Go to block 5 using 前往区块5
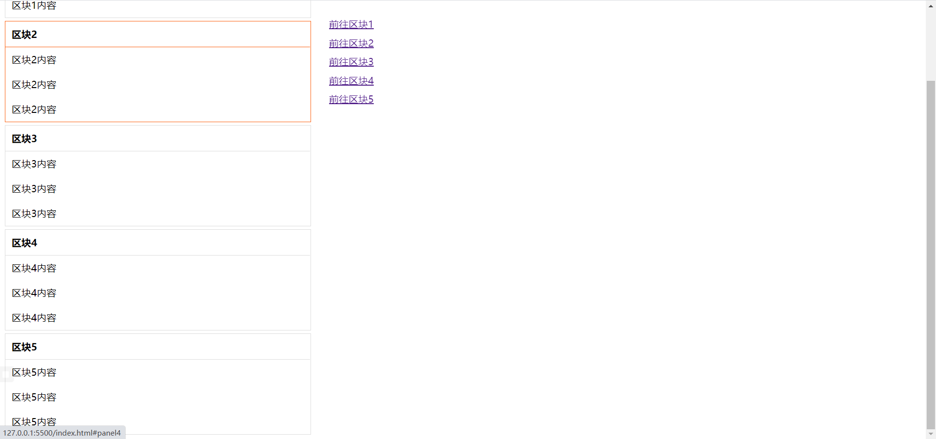936x439 pixels. (351, 99)
